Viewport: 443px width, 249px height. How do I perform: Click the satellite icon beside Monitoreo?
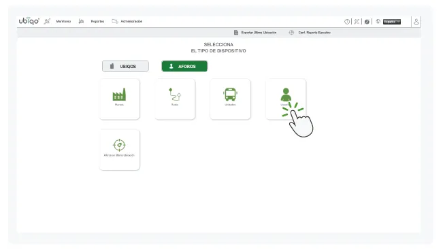click(47, 21)
